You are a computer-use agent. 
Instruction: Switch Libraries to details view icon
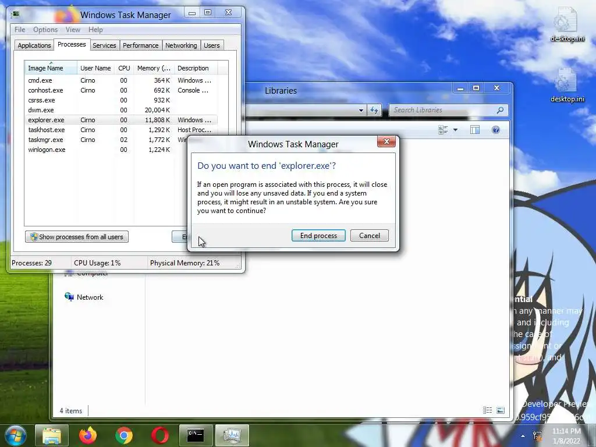coord(487,410)
